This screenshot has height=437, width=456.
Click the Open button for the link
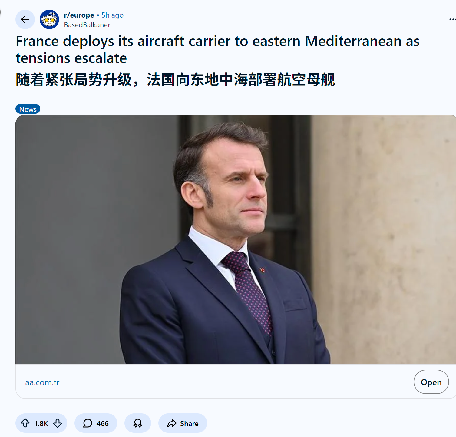pyautogui.click(x=431, y=382)
